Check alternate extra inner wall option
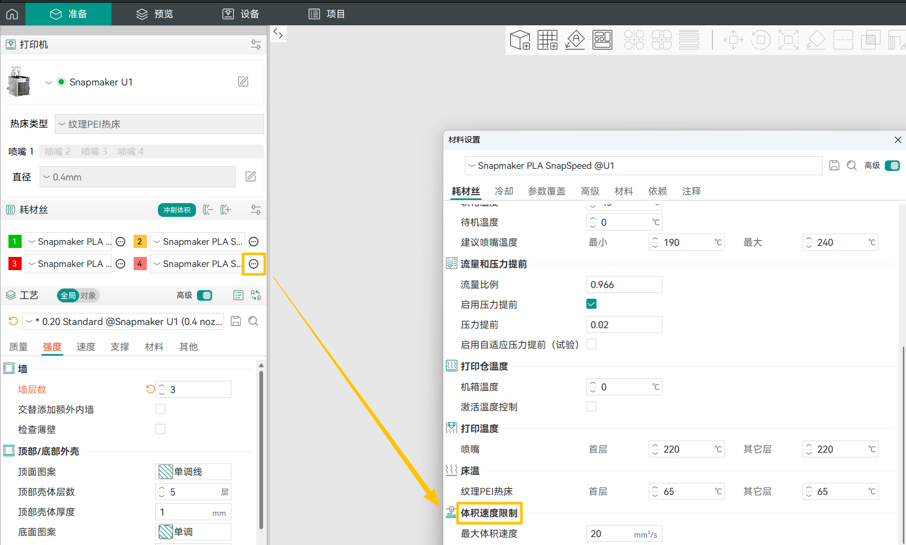The width and height of the screenshot is (906, 545). [x=161, y=409]
